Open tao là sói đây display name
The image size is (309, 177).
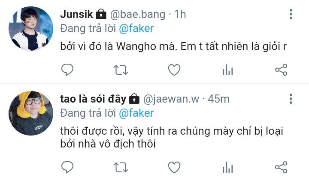click(93, 99)
